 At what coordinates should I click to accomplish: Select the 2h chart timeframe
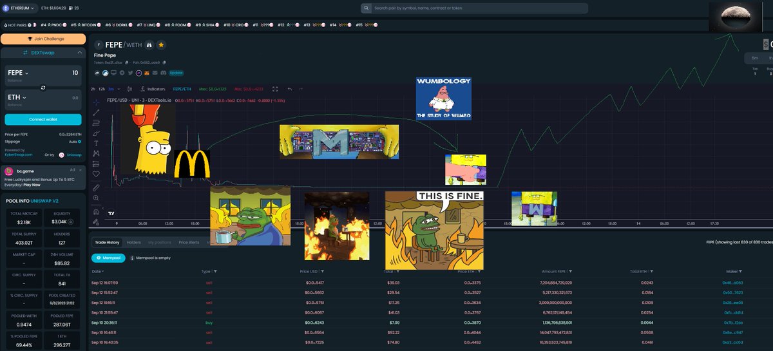pyautogui.click(x=93, y=89)
